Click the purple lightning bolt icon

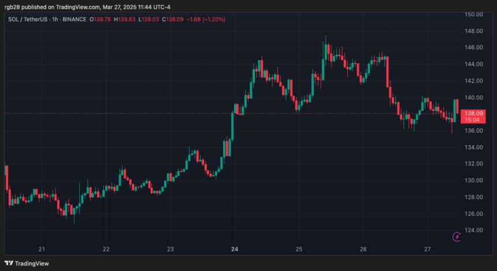pos(457,236)
